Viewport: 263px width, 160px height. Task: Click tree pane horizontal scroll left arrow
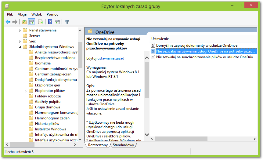[x=7, y=144]
